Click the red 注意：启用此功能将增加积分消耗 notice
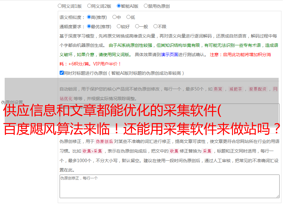The height and width of the screenshot is (204, 283). click(165, 59)
